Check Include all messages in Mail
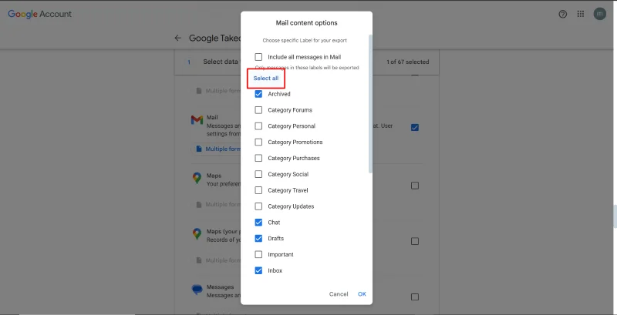This screenshot has width=617, height=315. pyautogui.click(x=258, y=57)
